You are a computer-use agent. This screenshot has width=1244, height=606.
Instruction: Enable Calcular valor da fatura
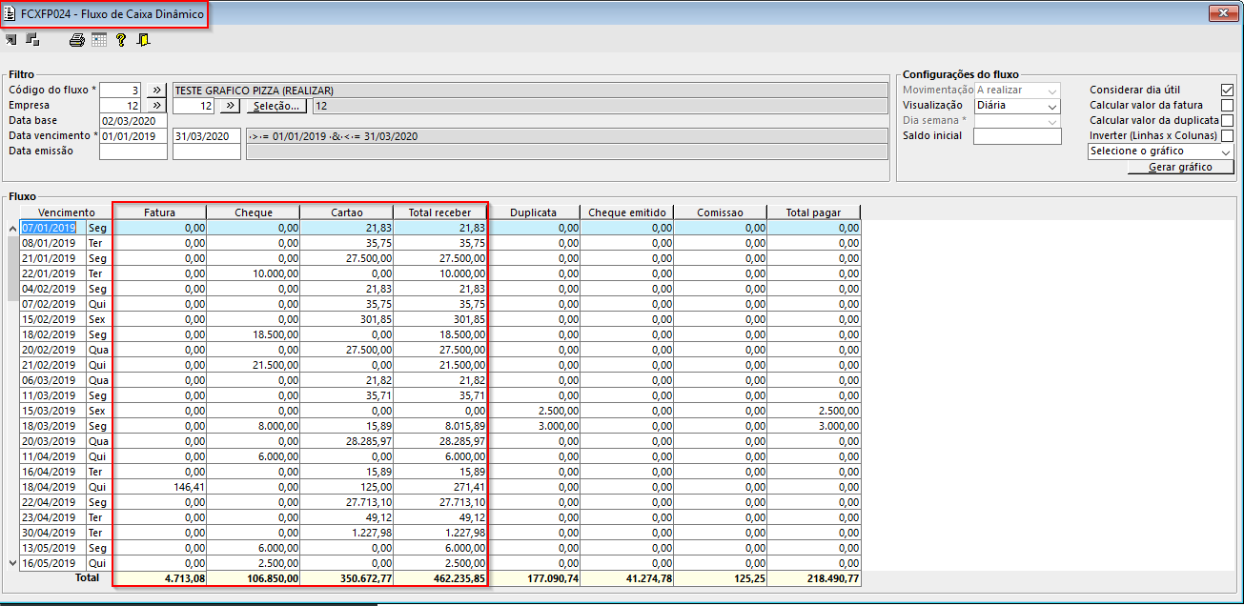[1227, 105]
